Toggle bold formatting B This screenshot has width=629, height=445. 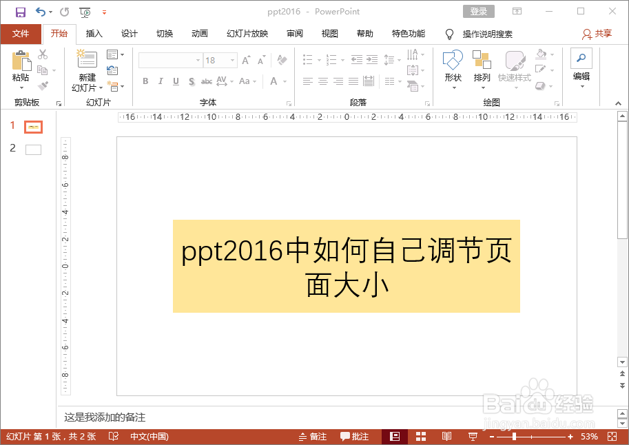[145, 81]
